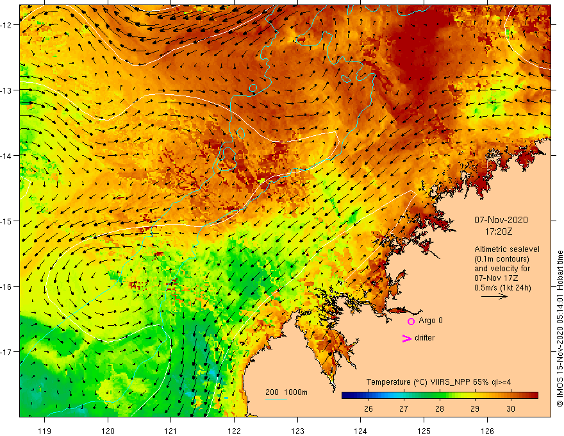
Task: Click the latitude -15 axis label
Action: (6, 221)
